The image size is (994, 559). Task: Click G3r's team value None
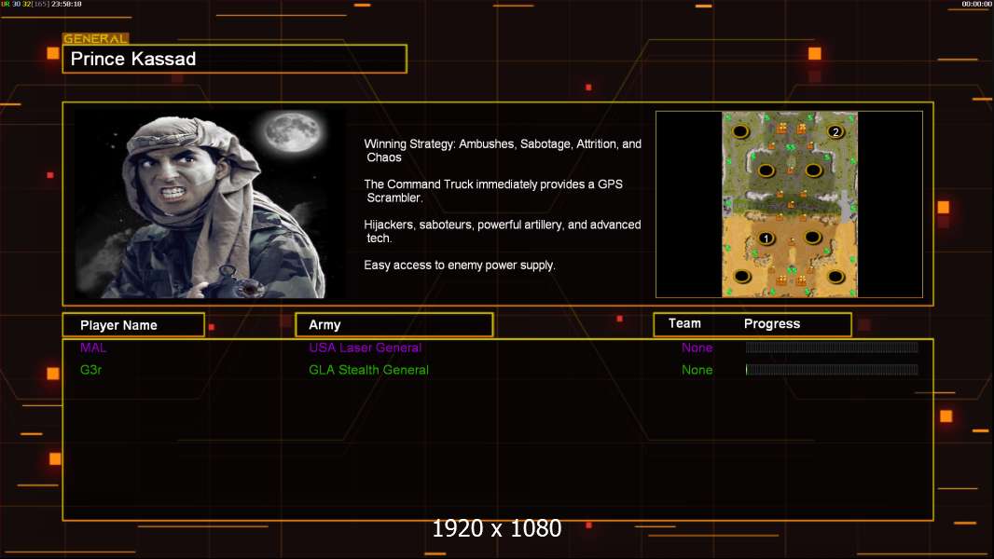[697, 370]
